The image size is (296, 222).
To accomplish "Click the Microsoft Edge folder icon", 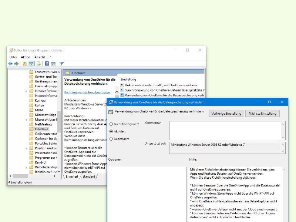I will (x=31, y=115).
